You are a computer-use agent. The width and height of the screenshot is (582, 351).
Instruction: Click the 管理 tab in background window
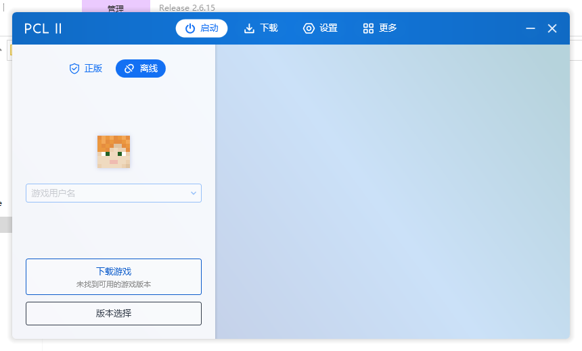(116, 7)
